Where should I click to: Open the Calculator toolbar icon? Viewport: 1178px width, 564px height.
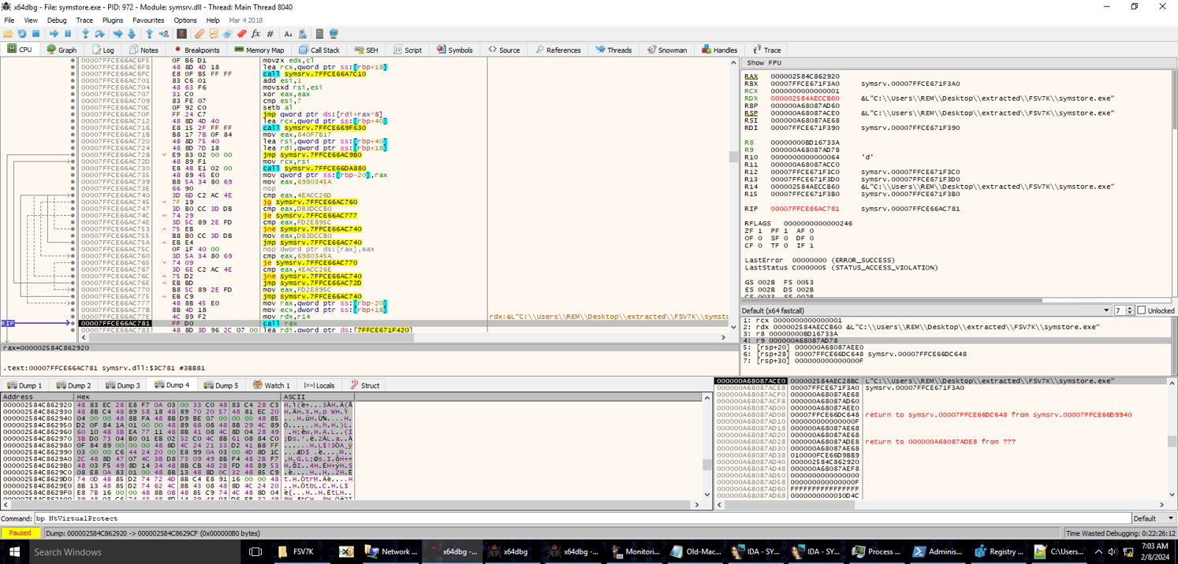point(319,34)
